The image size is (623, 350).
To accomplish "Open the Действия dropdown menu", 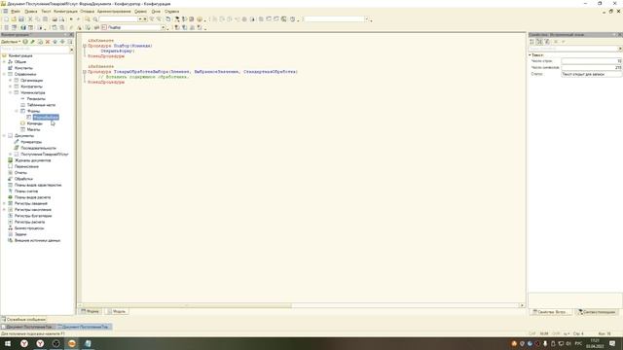I will [x=11, y=42].
